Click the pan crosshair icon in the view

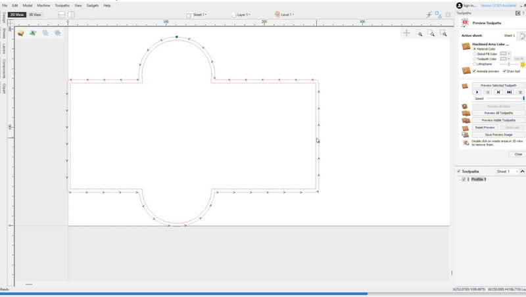pos(407,33)
